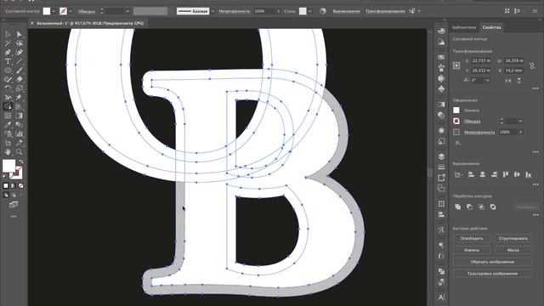Screen dimensions: 544x306
Task: Reset default fill and stroke colors
Action: click(x=5, y=177)
